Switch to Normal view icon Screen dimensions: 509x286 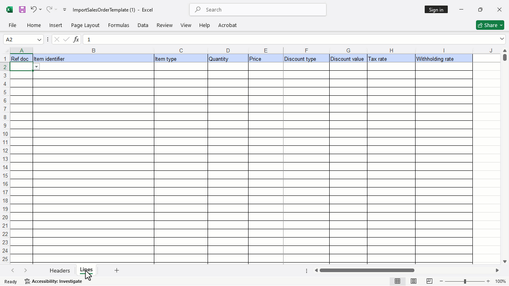tap(397, 281)
